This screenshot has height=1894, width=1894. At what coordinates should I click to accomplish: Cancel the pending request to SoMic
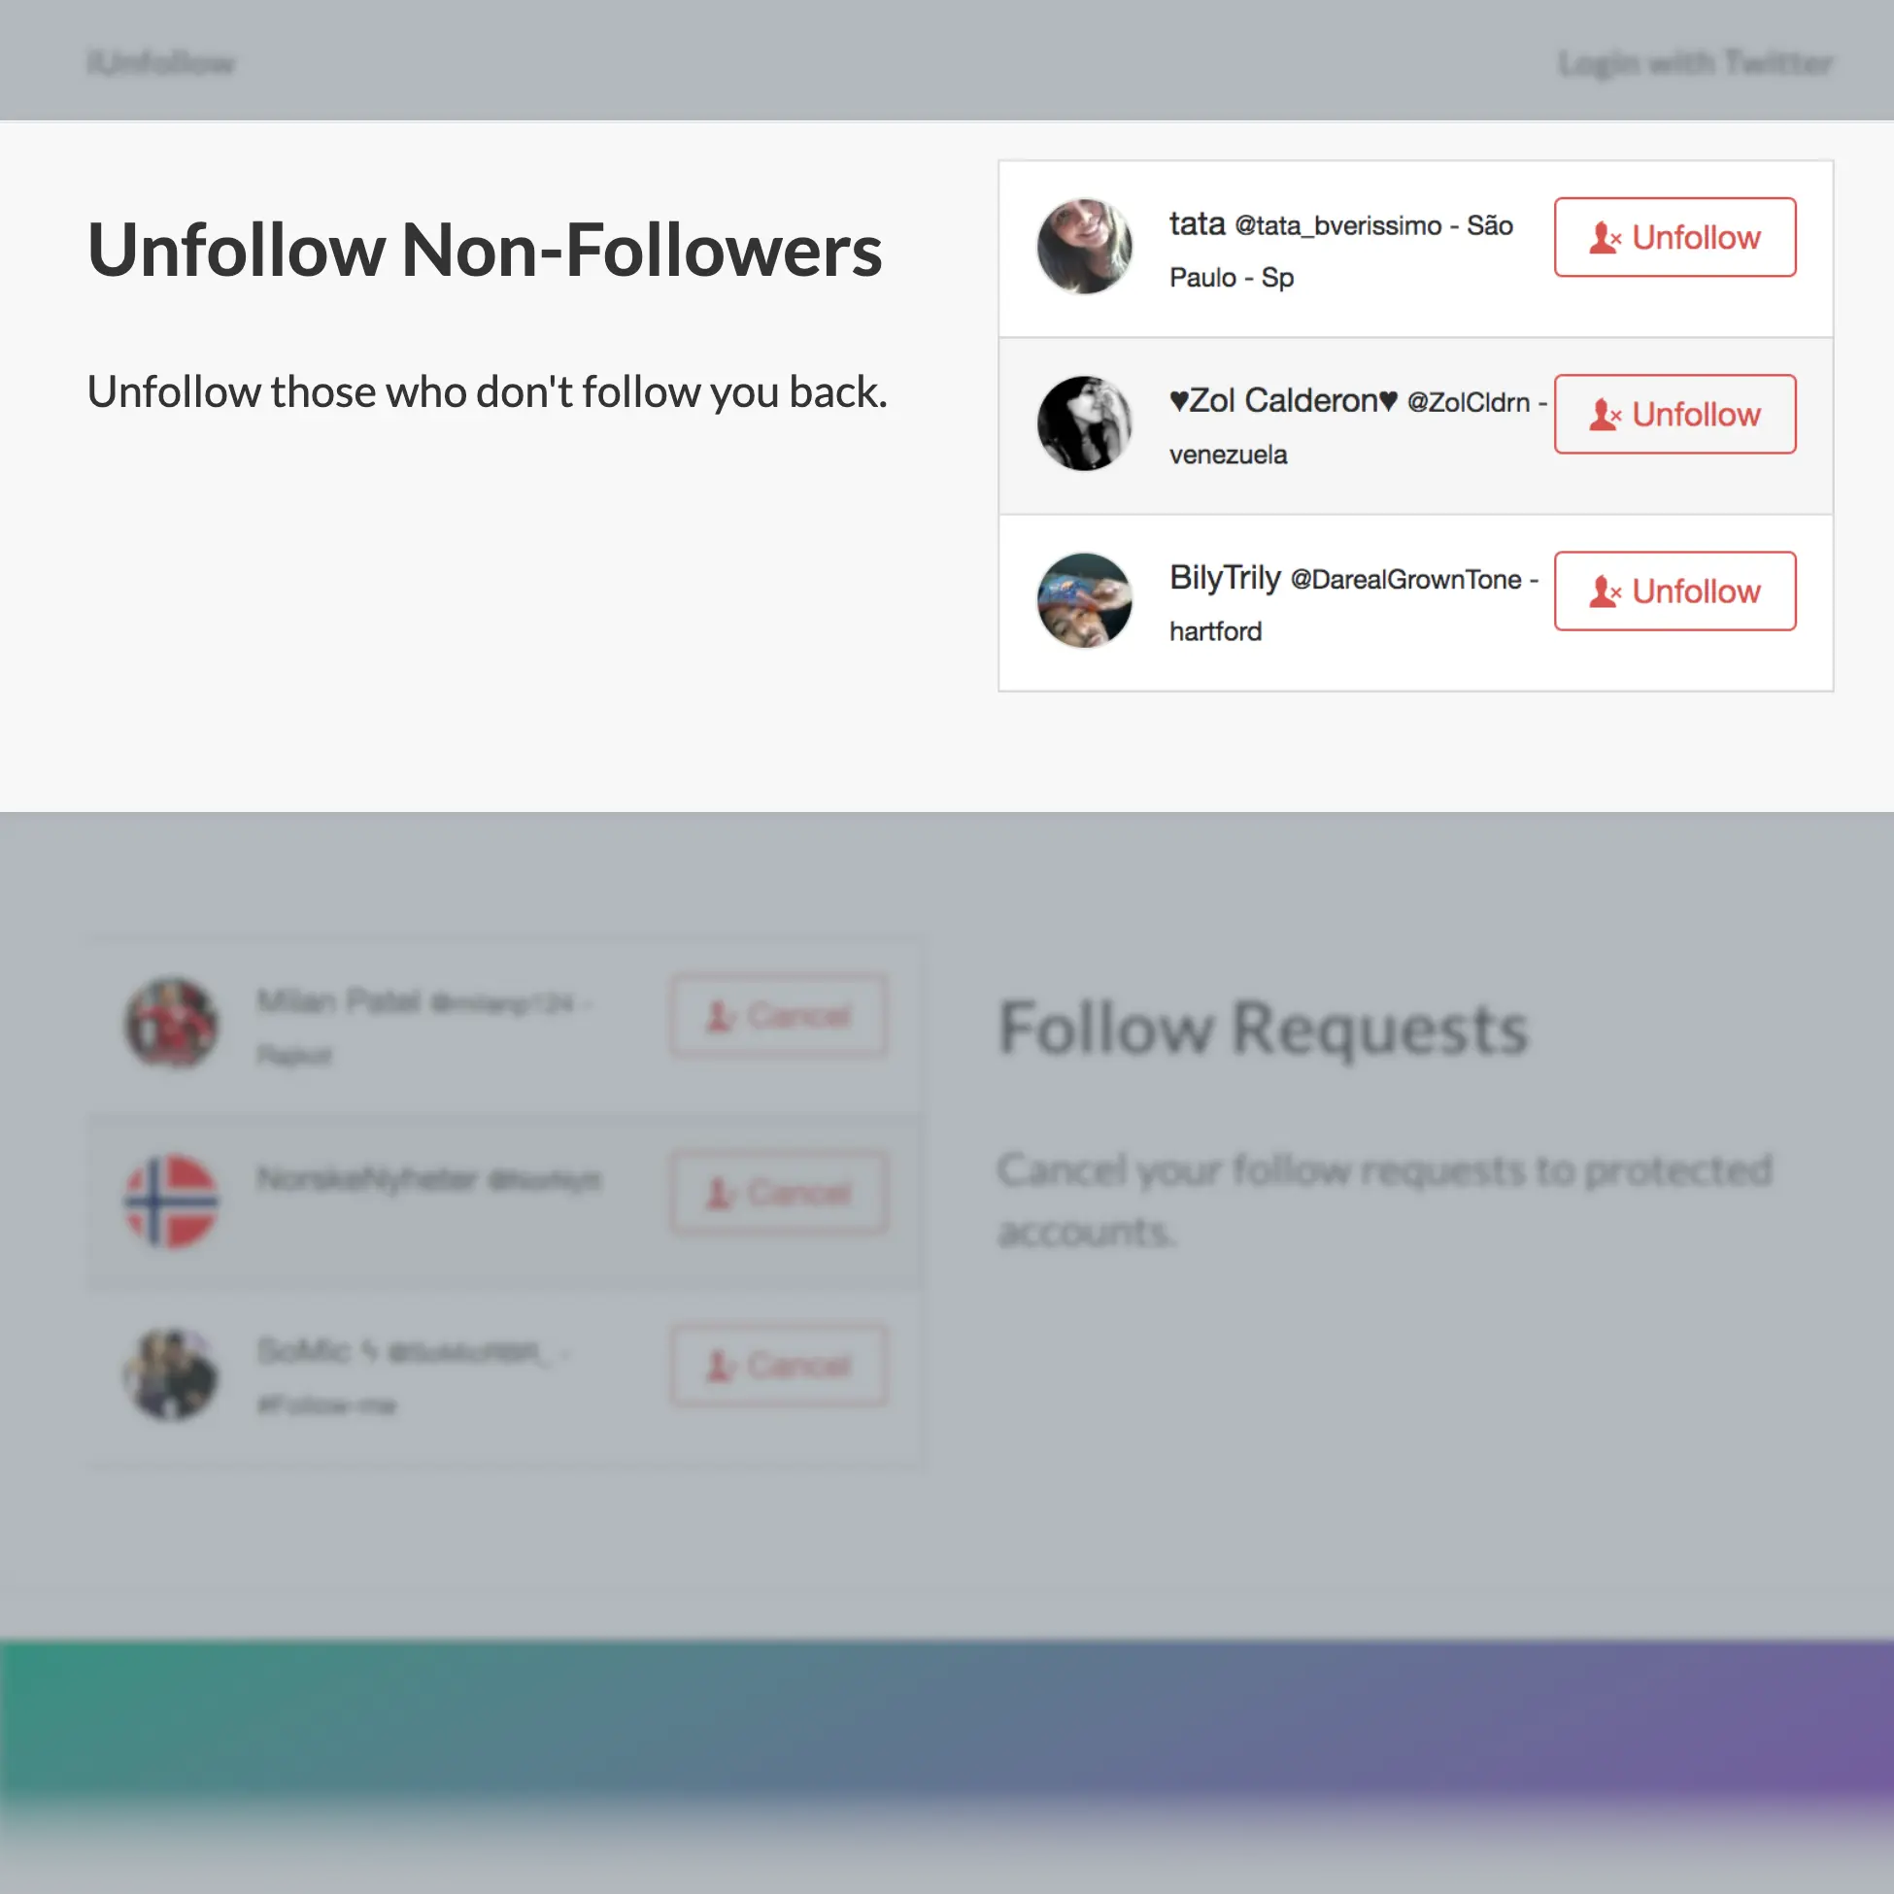[779, 1366]
